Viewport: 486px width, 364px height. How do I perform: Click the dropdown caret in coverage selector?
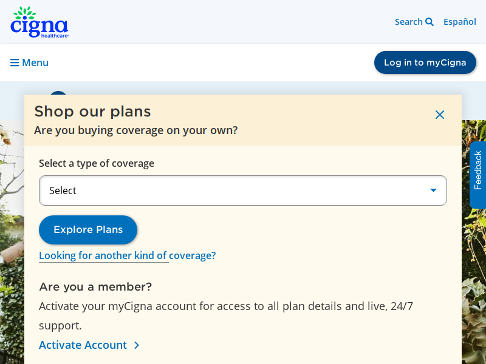tap(433, 190)
